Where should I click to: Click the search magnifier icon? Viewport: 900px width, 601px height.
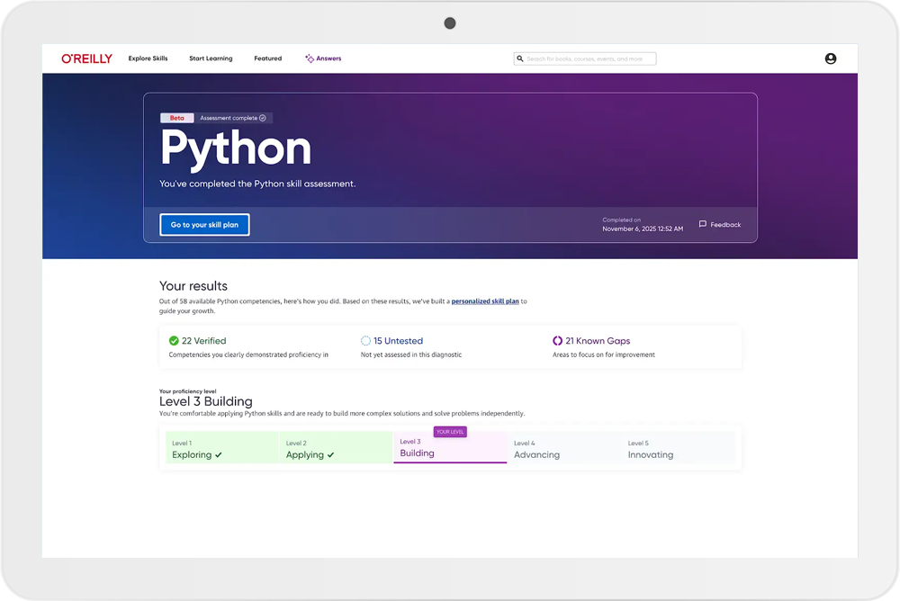point(520,58)
